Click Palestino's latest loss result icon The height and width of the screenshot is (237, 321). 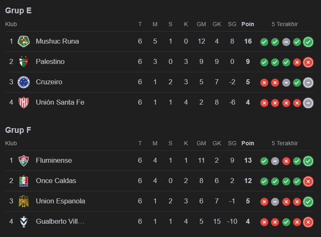click(x=308, y=62)
